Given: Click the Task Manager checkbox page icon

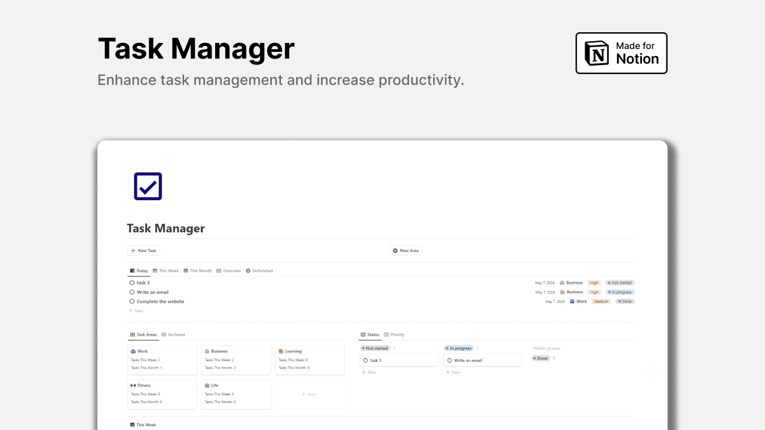Looking at the screenshot, I should coord(147,186).
